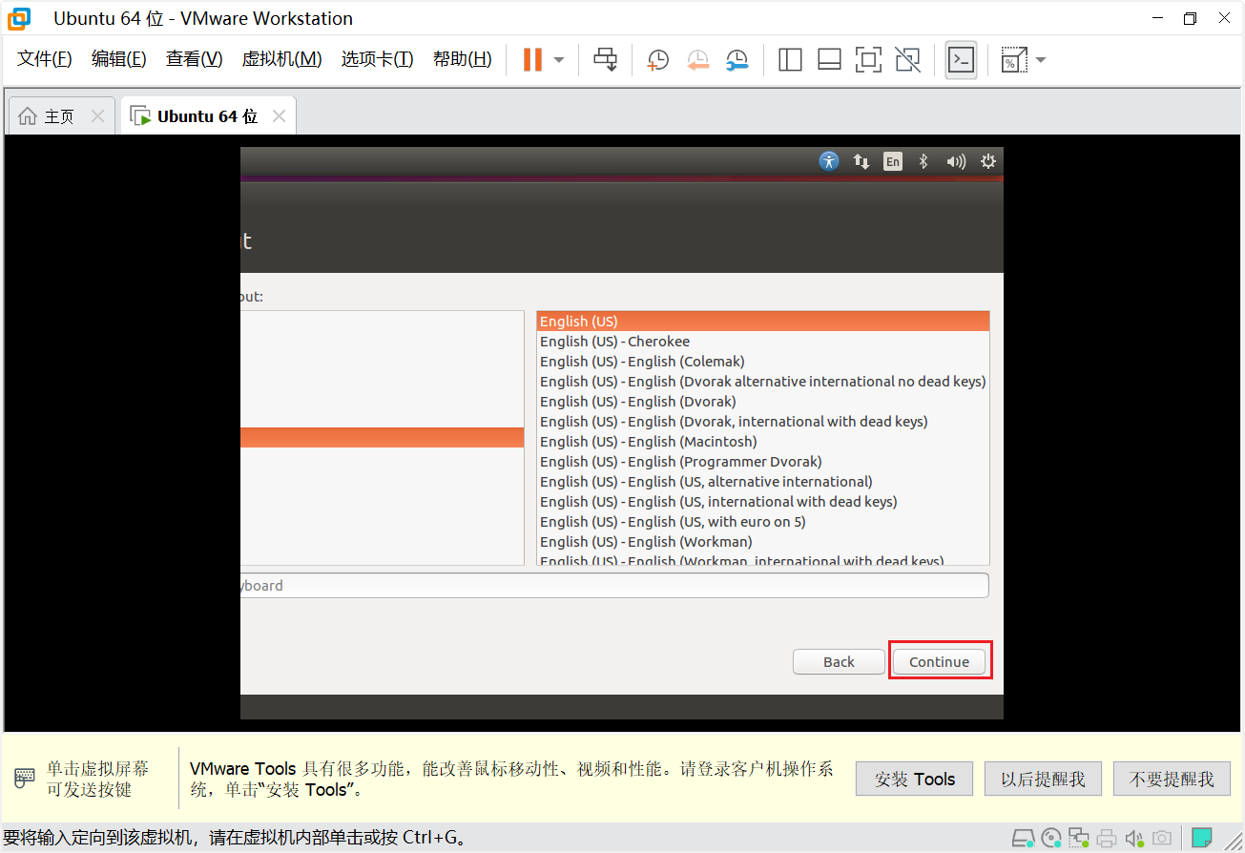Click the Ubuntu network arrows indicator
The image size is (1245, 853).
pos(861,161)
